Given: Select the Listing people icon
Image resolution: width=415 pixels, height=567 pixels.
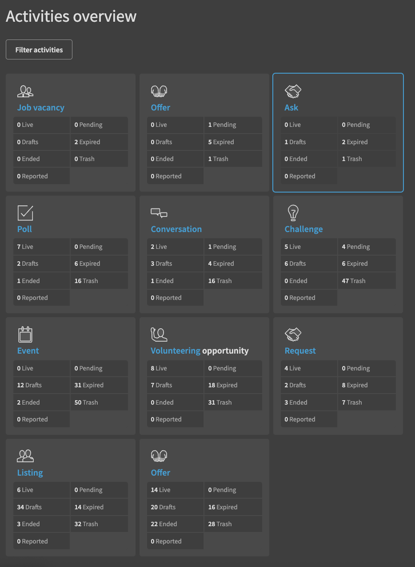Looking at the screenshot, I should pyautogui.click(x=25, y=456).
